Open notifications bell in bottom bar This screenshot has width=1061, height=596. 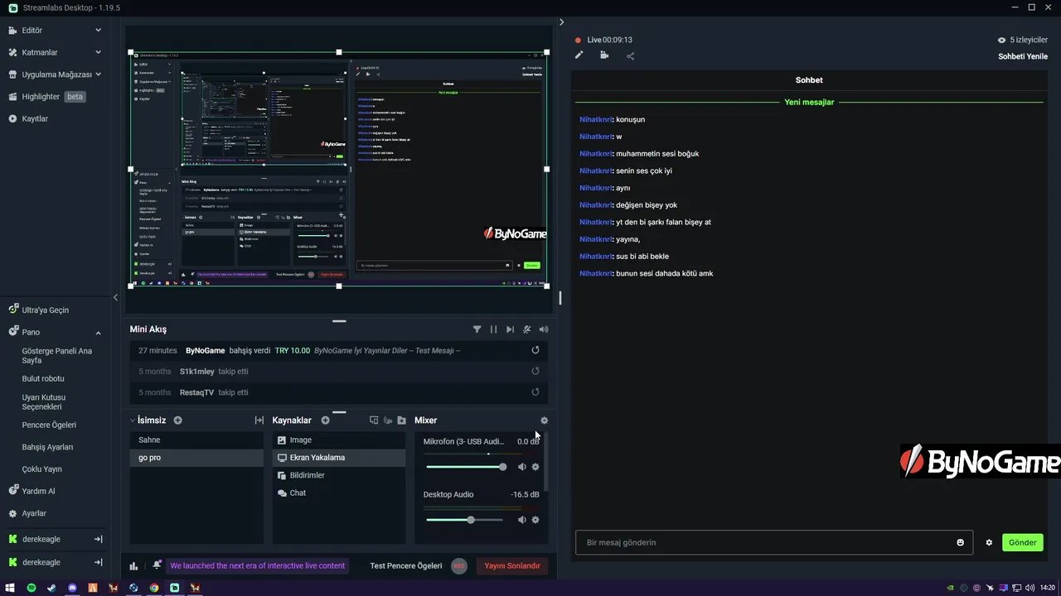coord(157,565)
